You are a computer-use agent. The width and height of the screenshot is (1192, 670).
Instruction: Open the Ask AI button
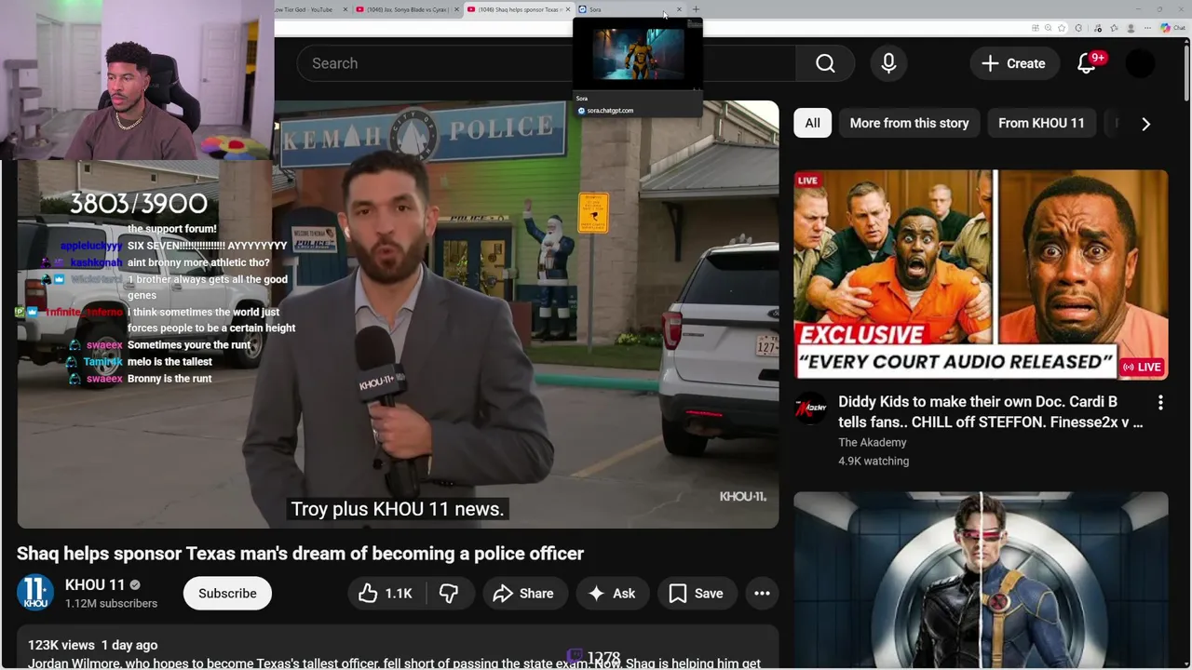pyautogui.click(x=612, y=593)
